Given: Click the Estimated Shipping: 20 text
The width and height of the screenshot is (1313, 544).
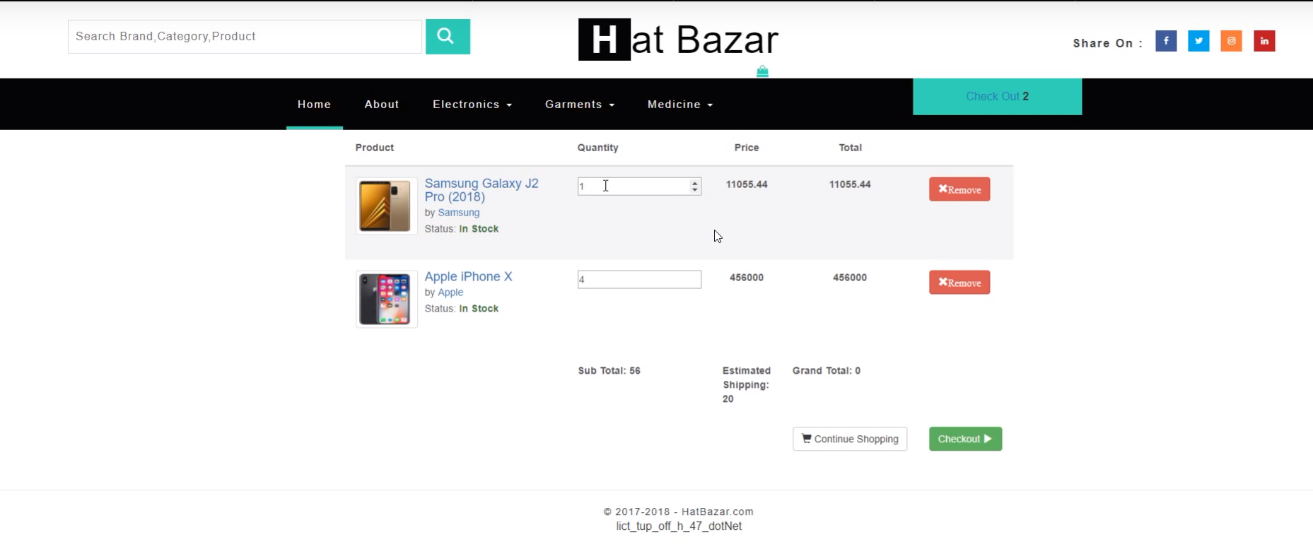Looking at the screenshot, I should click(747, 385).
